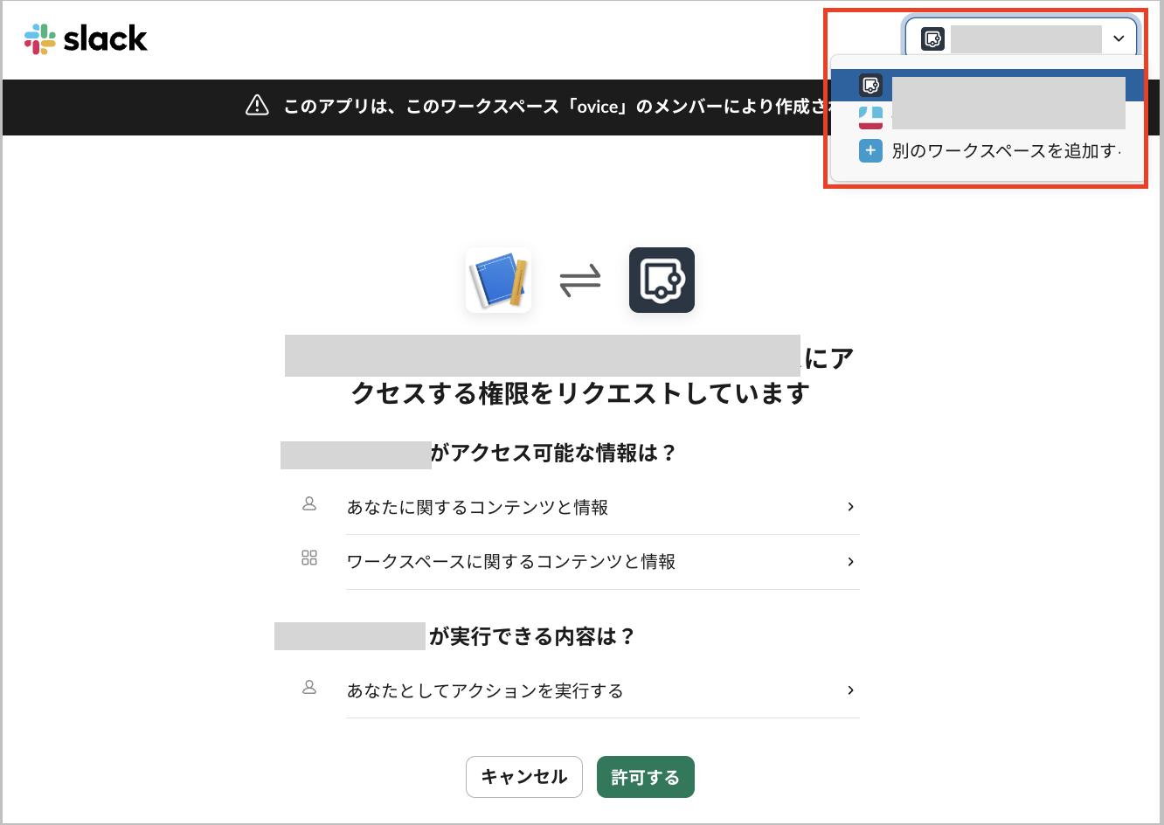Click the blue blueprint app icon
This screenshot has width=1164, height=825.
tap(498, 281)
